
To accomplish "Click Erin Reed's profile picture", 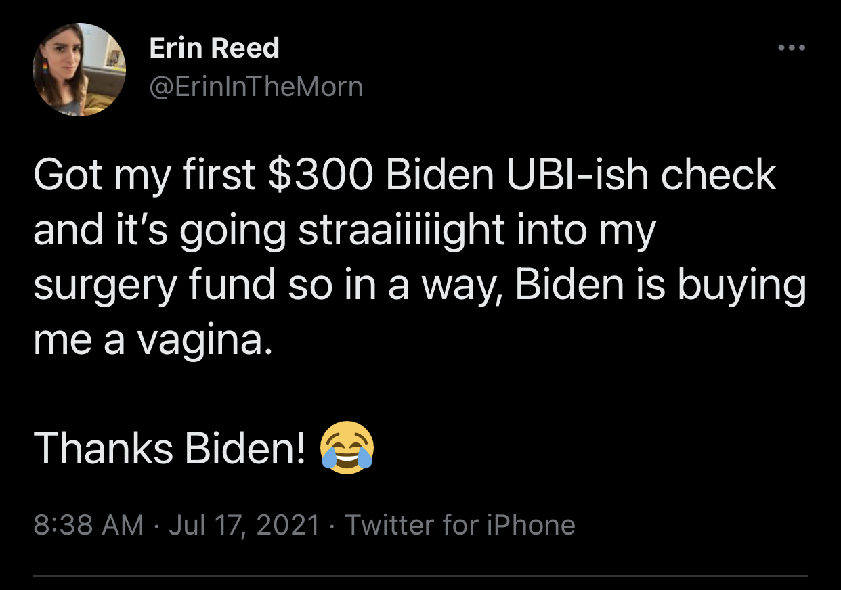I will 79,70.
